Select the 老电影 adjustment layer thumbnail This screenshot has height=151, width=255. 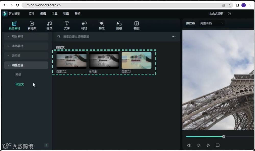click(x=104, y=60)
